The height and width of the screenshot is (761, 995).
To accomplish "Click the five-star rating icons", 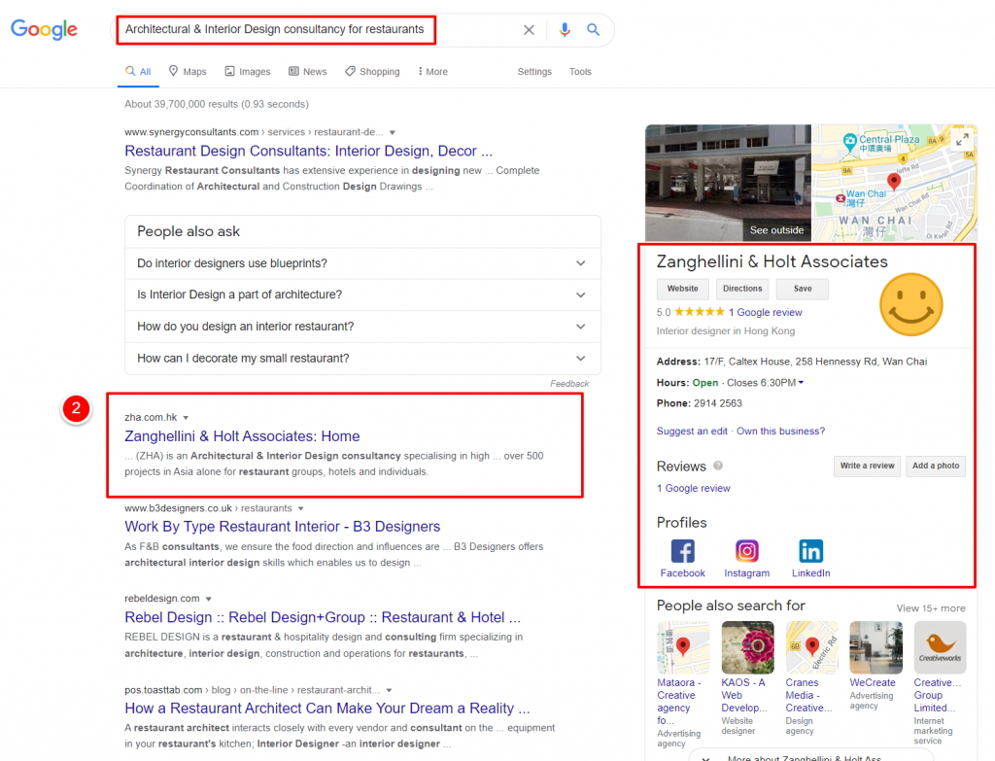I will coord(700,312).
